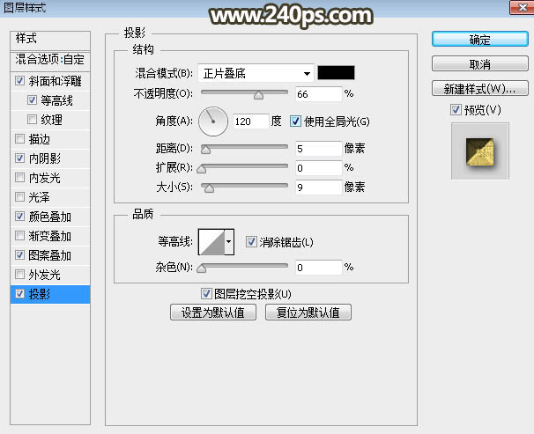Click the 扩展 value field 0
The height and width of the screenshot is (434, 534).
pos(318,168)
